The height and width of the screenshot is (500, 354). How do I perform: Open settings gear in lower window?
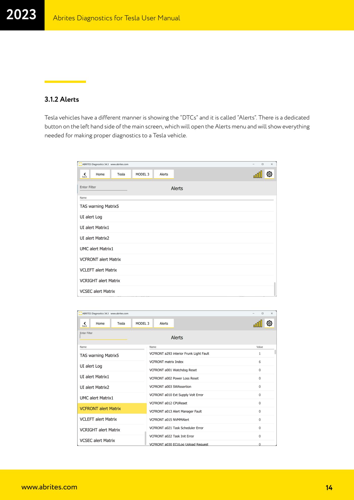pos(269,323)
